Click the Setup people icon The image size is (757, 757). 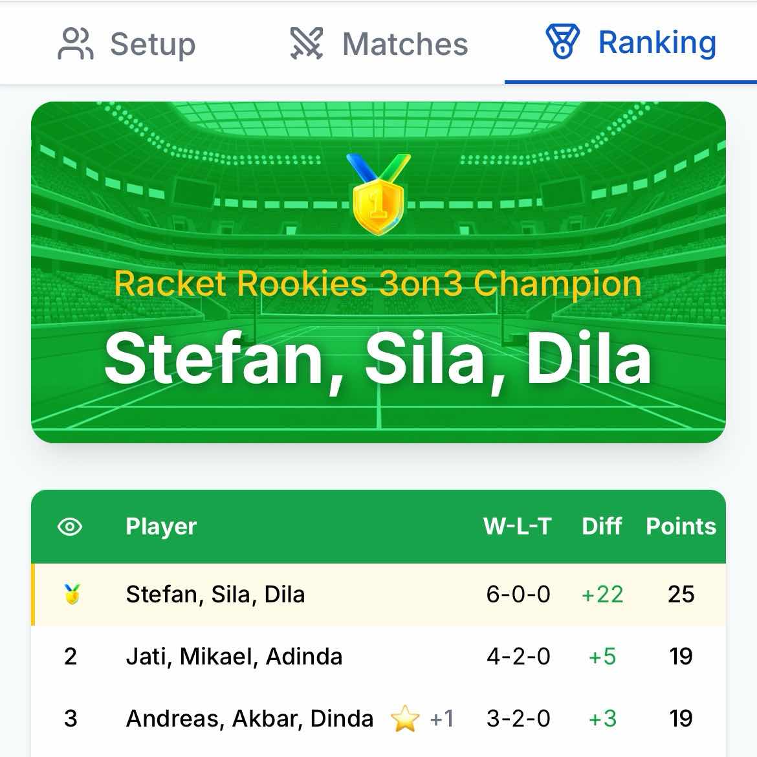tap(76, 44)
